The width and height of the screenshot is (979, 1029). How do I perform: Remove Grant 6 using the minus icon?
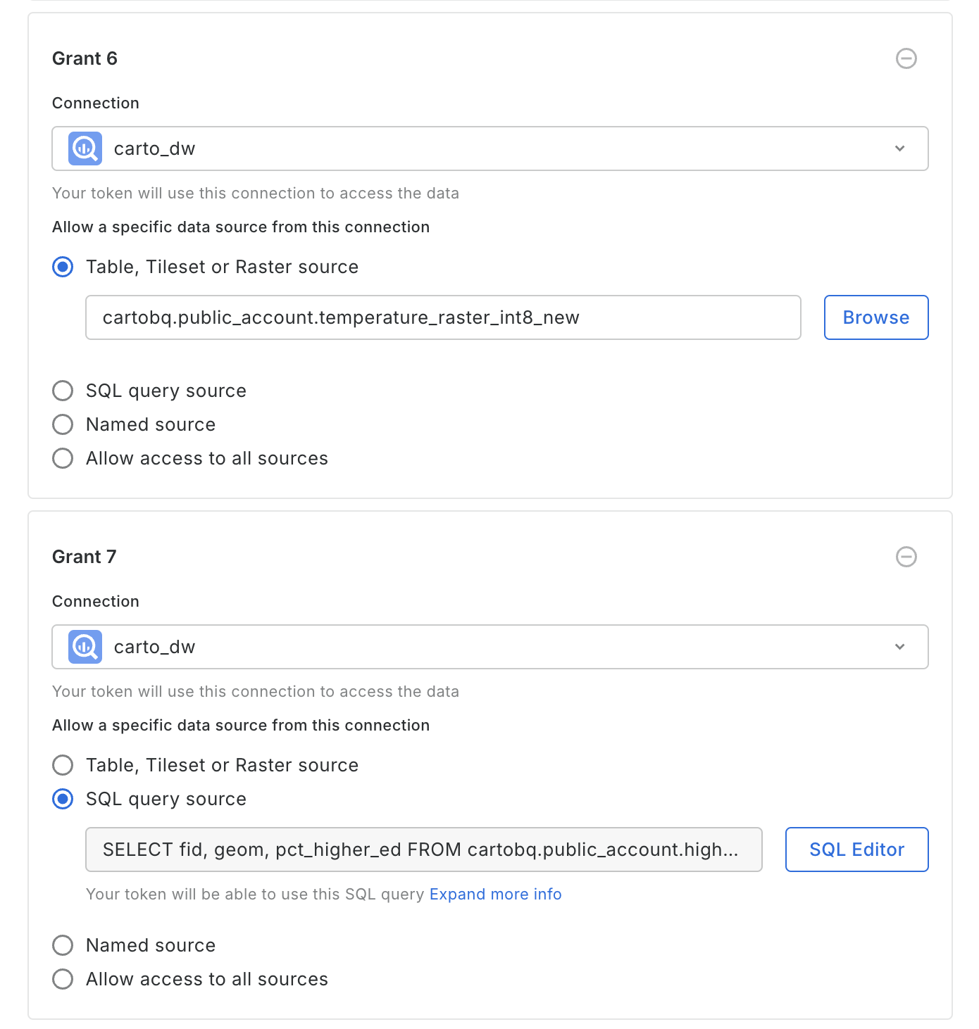point(906,58)
